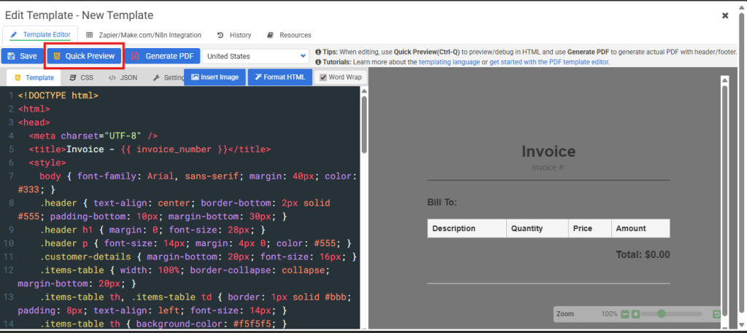Open the Settings tab in editor
Image resolution: width=747 pixels, height=333 pixels.
coord(169,77)
